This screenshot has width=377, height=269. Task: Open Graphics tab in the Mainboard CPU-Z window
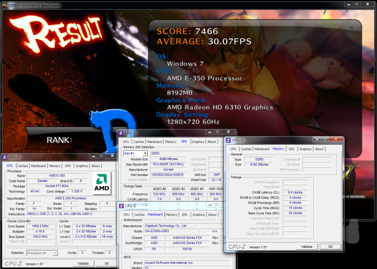point(199,215)
